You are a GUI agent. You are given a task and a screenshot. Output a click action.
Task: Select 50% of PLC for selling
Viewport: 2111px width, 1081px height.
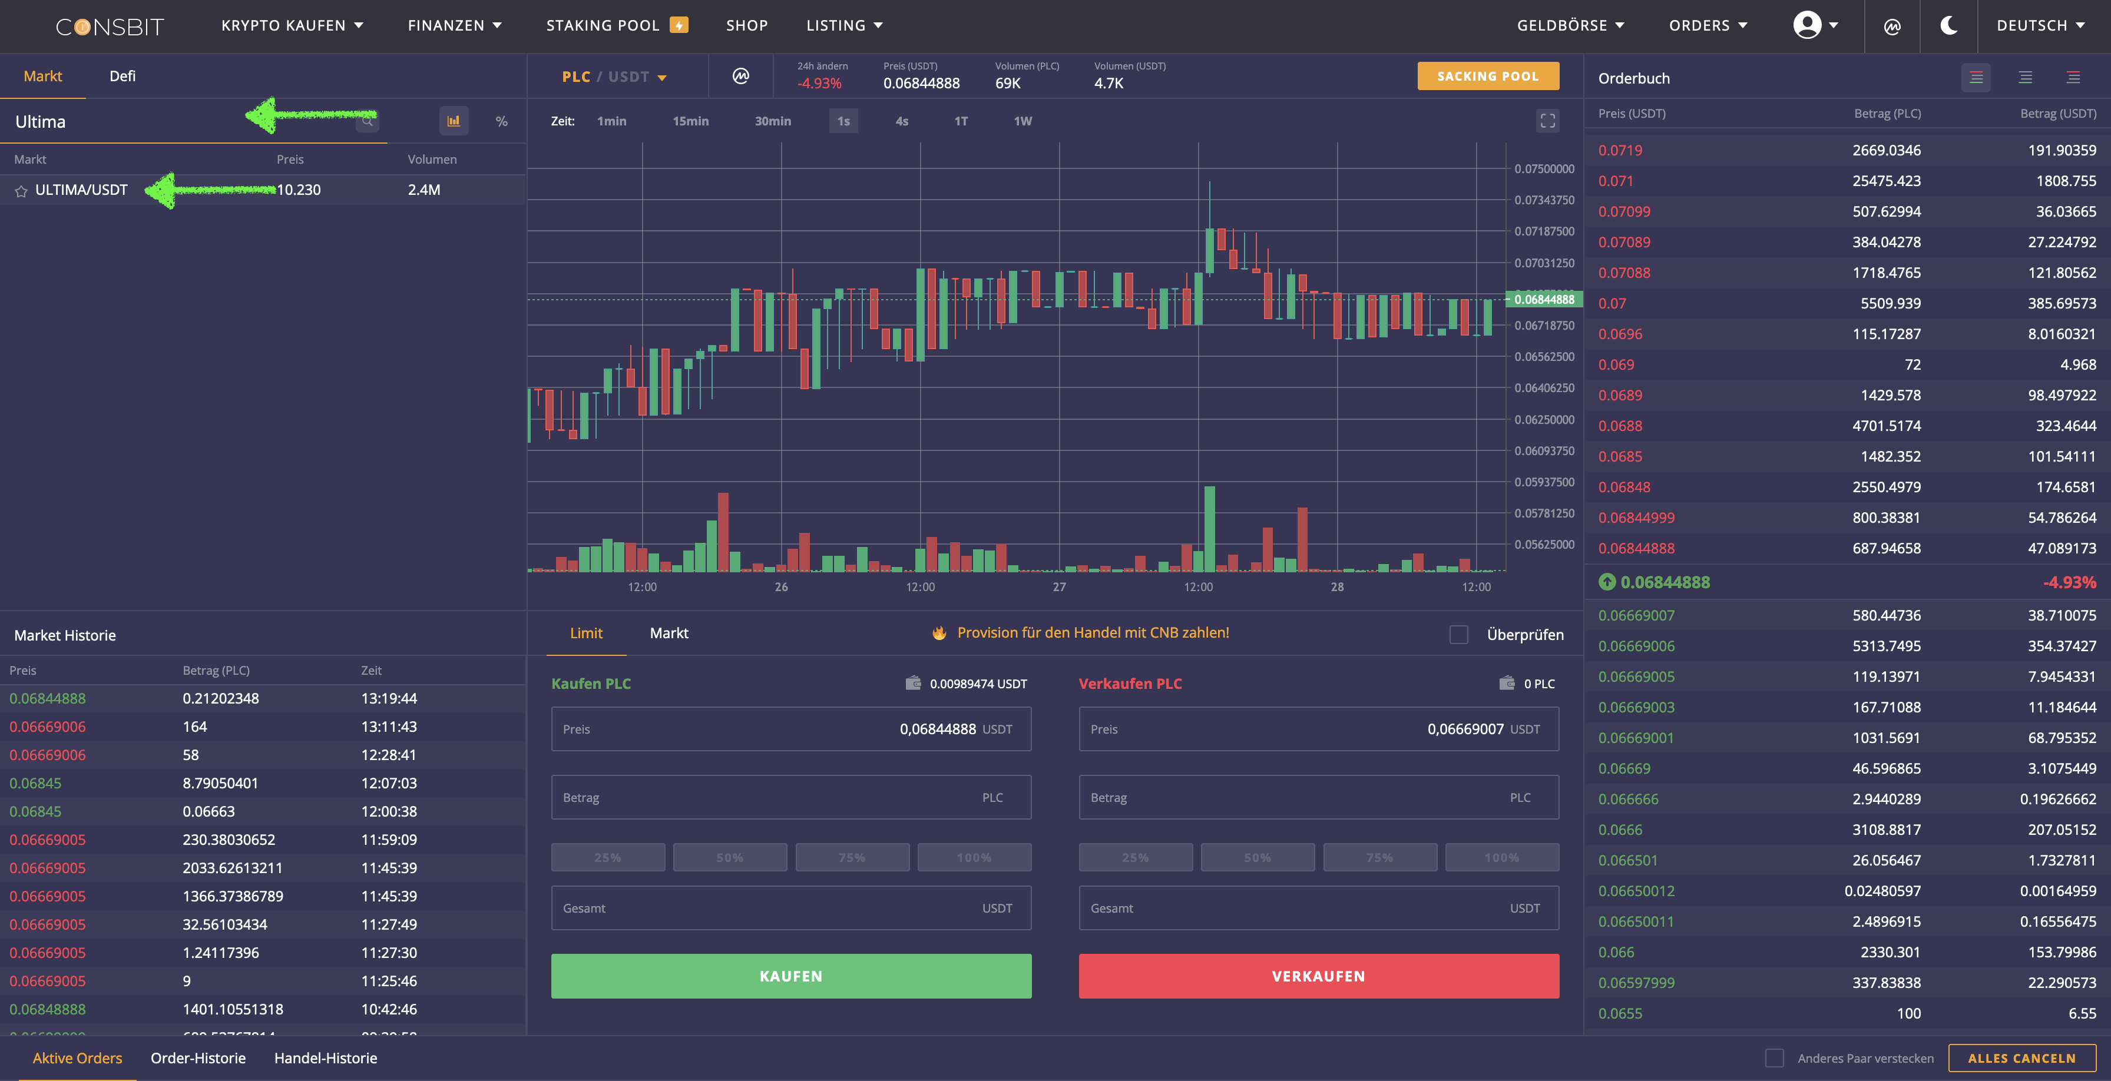point(1258,857)
